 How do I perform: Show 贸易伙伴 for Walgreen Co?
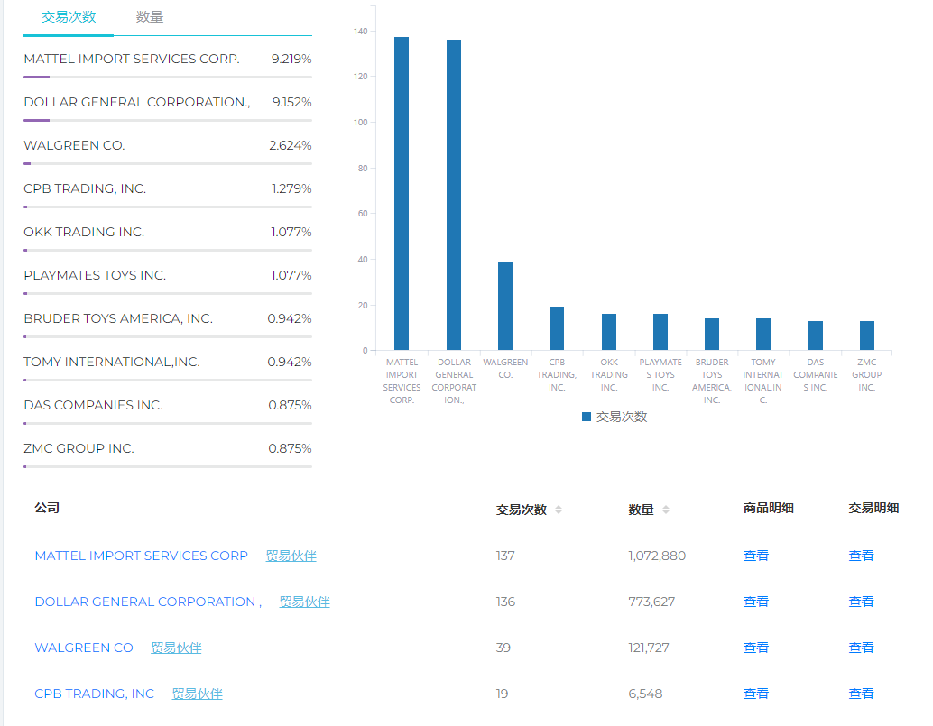pos(176,648)
